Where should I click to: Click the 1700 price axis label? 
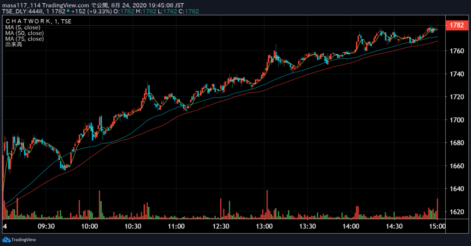coord(457,120)
